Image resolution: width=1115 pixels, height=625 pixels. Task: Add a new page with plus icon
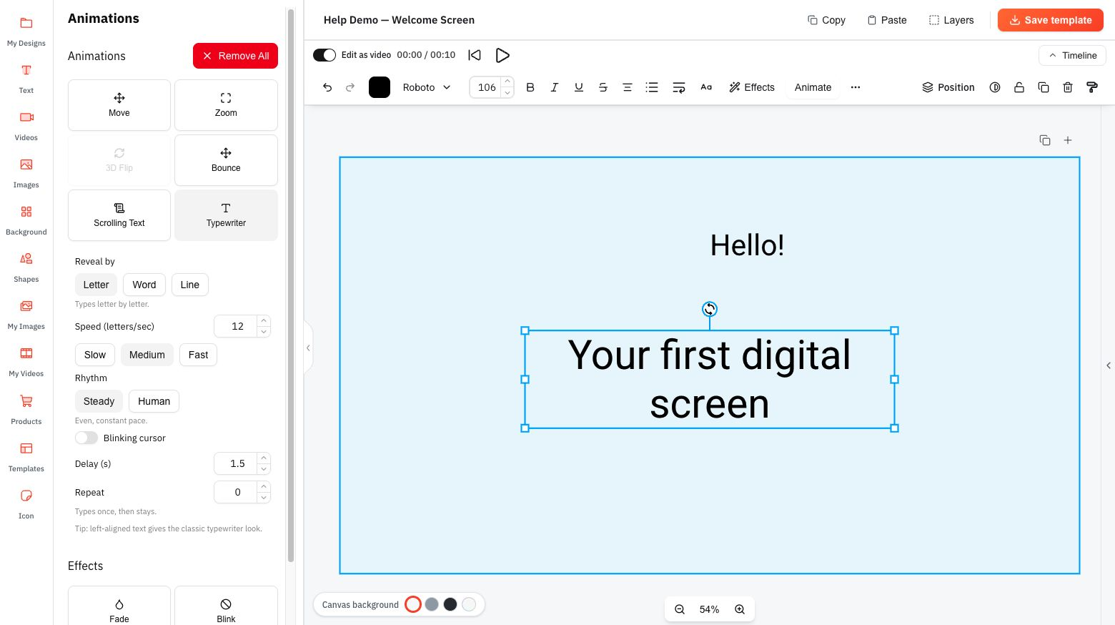point(1068,140)
